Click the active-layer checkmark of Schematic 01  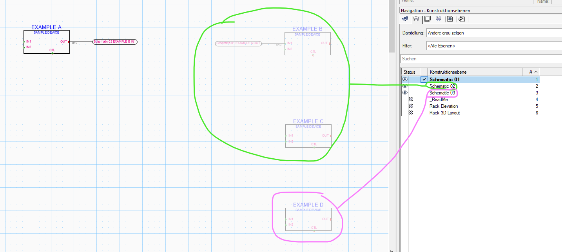pyautogui.click(x=424, y=80)
